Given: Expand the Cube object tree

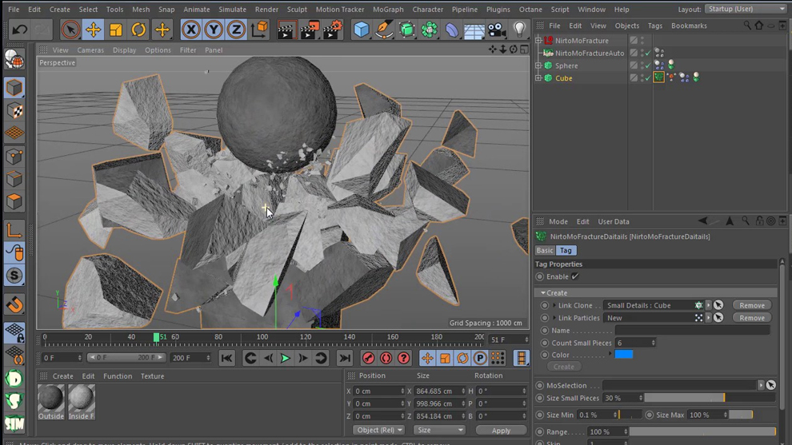Looking at the screenshot, I should point(538,78).
